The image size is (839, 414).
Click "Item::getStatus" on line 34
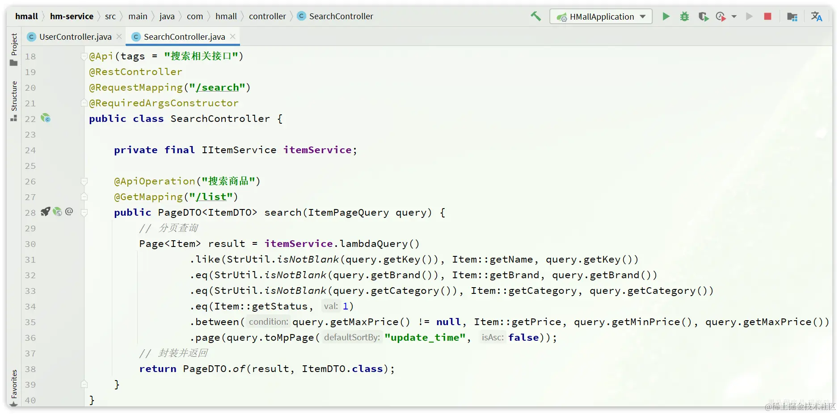click(261, 306)
